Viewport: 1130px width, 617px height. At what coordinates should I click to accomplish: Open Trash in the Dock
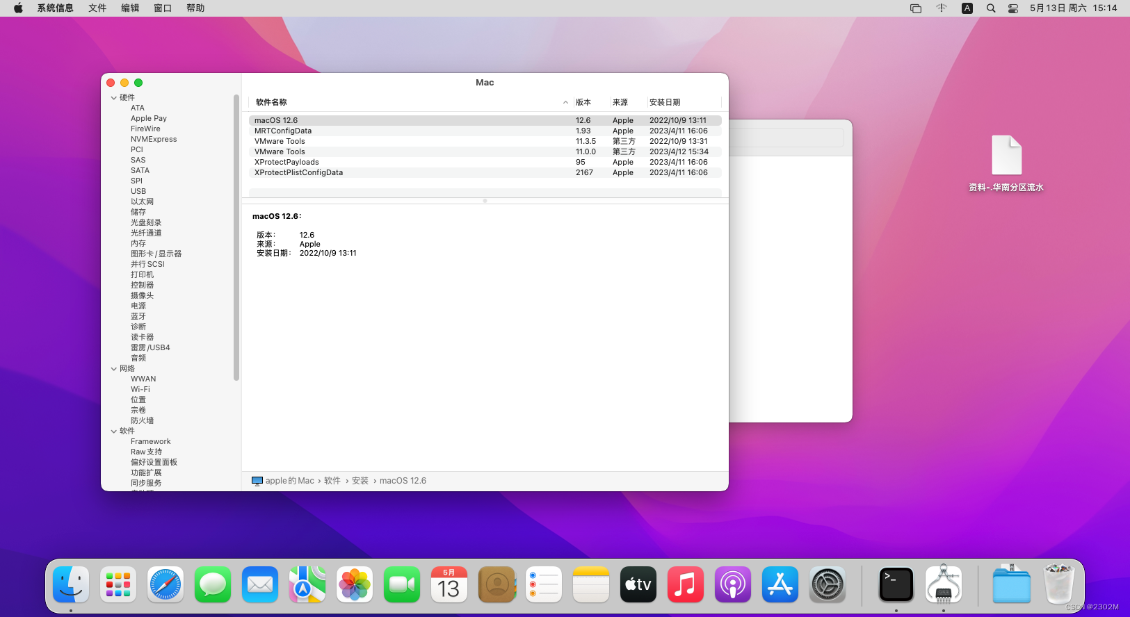(1059, 584)
